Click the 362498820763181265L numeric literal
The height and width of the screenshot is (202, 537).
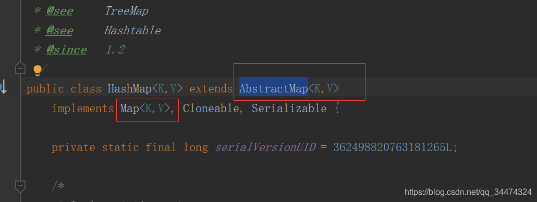click(393, 147)
